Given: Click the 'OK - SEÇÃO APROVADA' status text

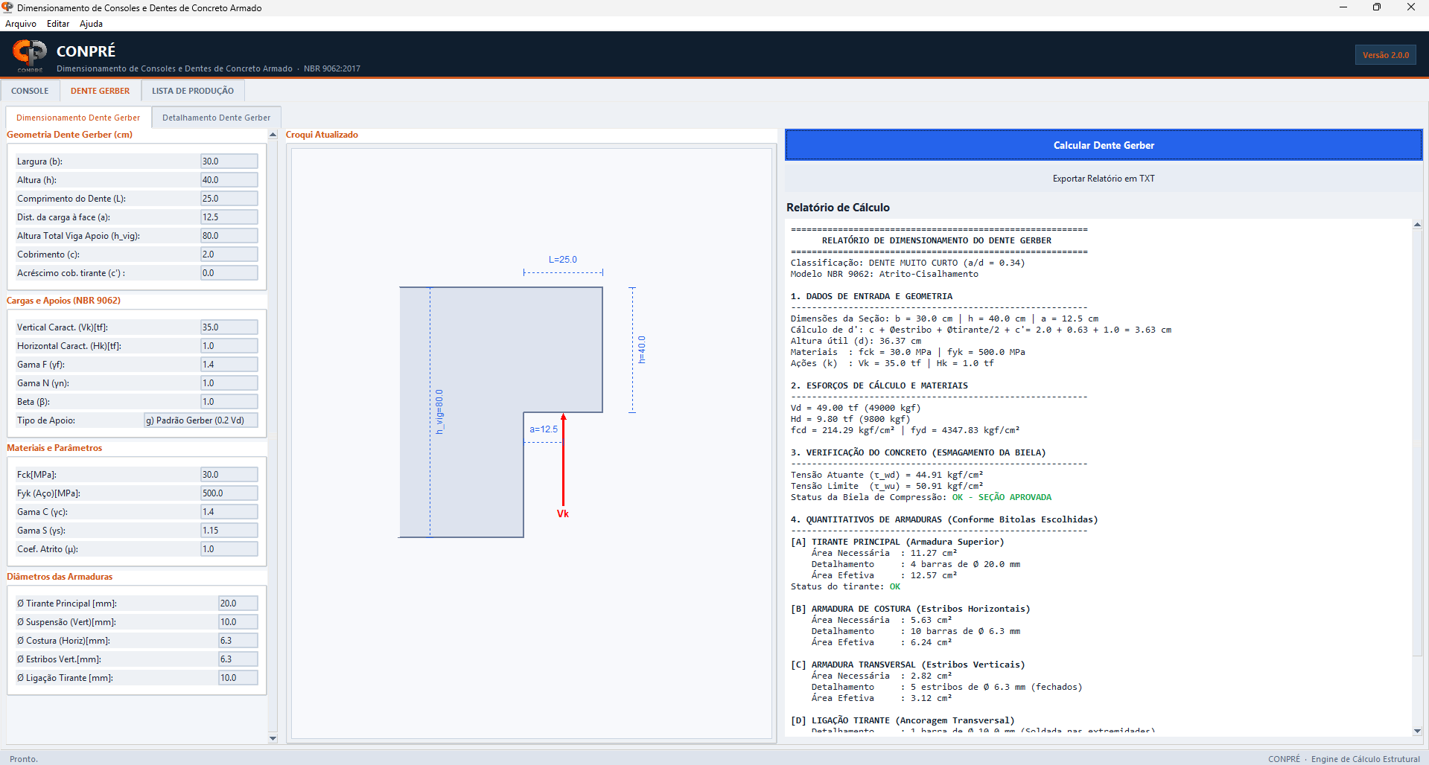Looking at the screenshot, I should 1002,497.
